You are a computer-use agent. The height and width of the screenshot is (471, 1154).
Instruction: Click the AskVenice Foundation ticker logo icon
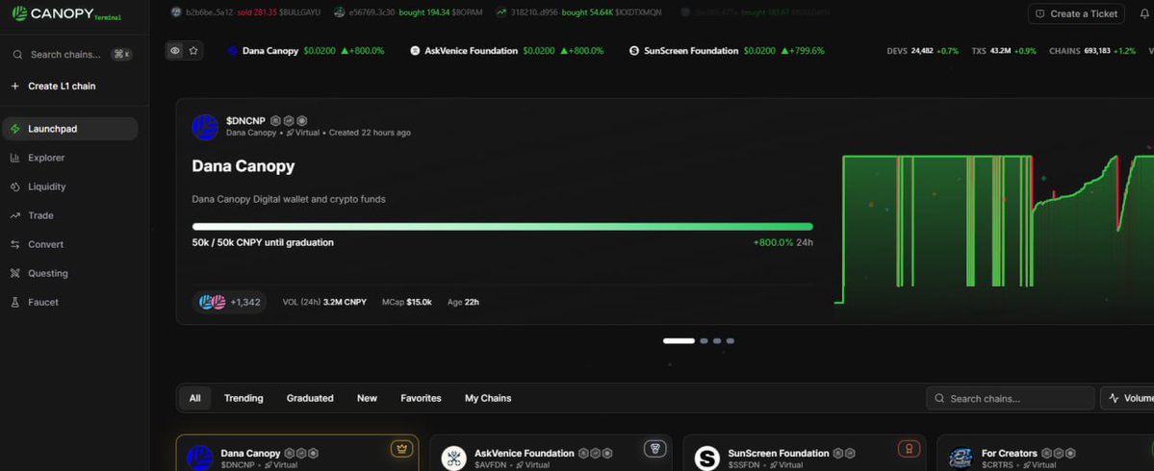pos(415,51)
